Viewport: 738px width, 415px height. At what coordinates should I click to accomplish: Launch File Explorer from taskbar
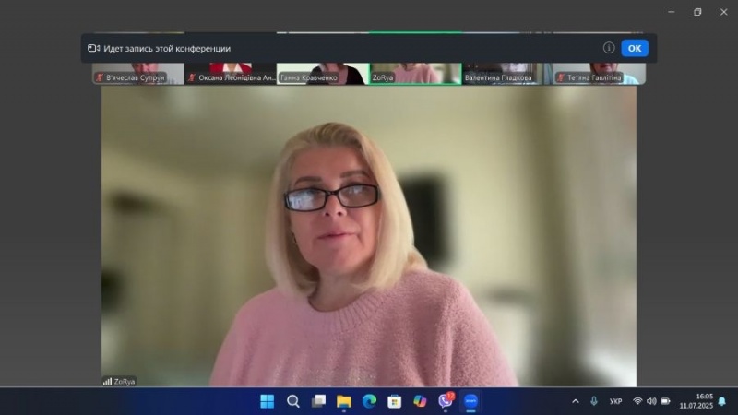click(344, 401)
